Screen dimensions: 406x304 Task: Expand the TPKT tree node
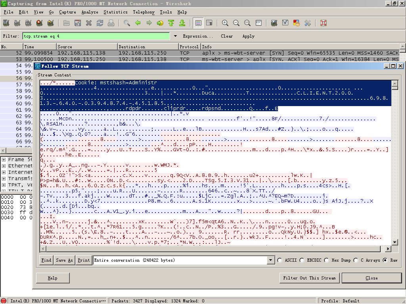pyautogui.click(x=4, y=185)
